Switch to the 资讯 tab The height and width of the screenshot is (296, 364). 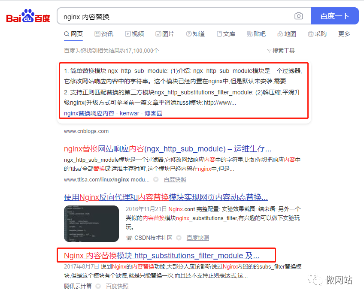104,34
